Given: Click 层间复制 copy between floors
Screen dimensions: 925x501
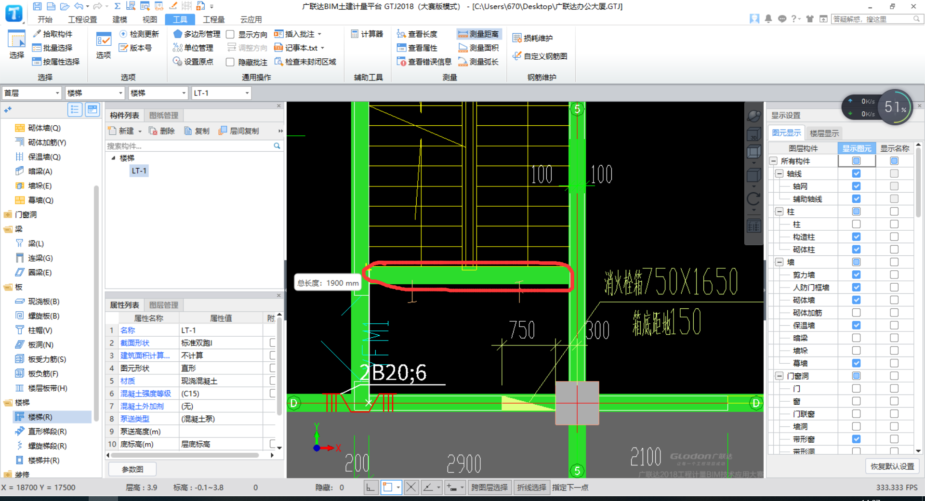Looking at the screenshot, I should point(239,131).
